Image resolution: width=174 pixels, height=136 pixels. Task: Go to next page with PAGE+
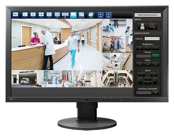tap(109, 15)
